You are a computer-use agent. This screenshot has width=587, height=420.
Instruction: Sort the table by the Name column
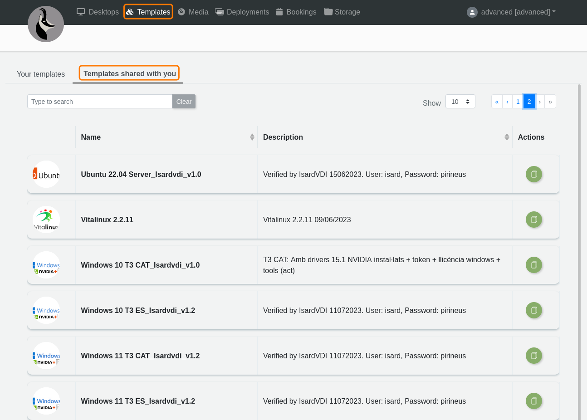[x=252, y=137]
